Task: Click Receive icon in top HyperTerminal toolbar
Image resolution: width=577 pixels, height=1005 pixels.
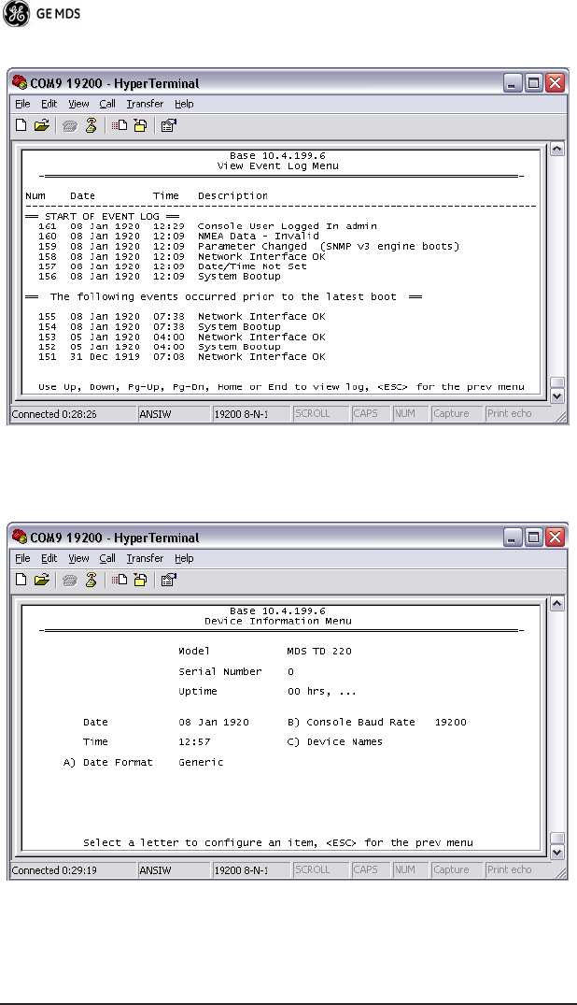Action: click(x=140, y=125)
